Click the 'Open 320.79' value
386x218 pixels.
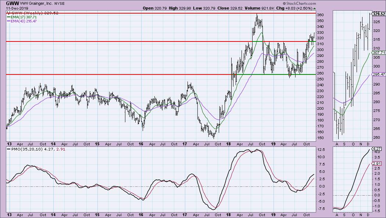point(155,8)
